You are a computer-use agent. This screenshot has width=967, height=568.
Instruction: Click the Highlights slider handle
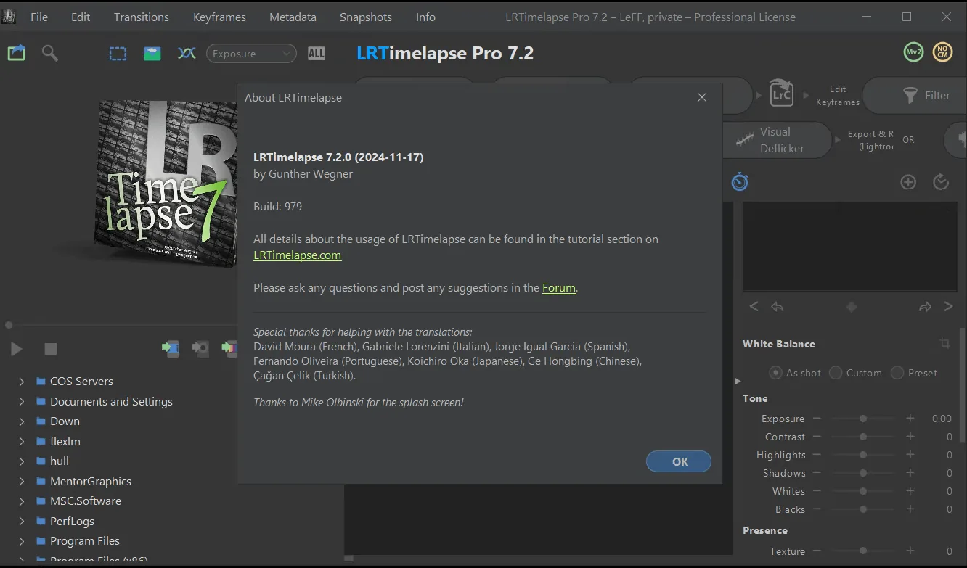[x=863, y=455]
